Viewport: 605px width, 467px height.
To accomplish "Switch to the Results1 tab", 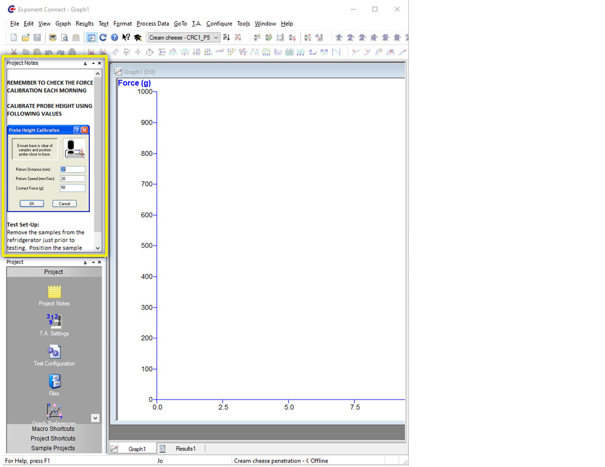I will (x=185, y=448).
